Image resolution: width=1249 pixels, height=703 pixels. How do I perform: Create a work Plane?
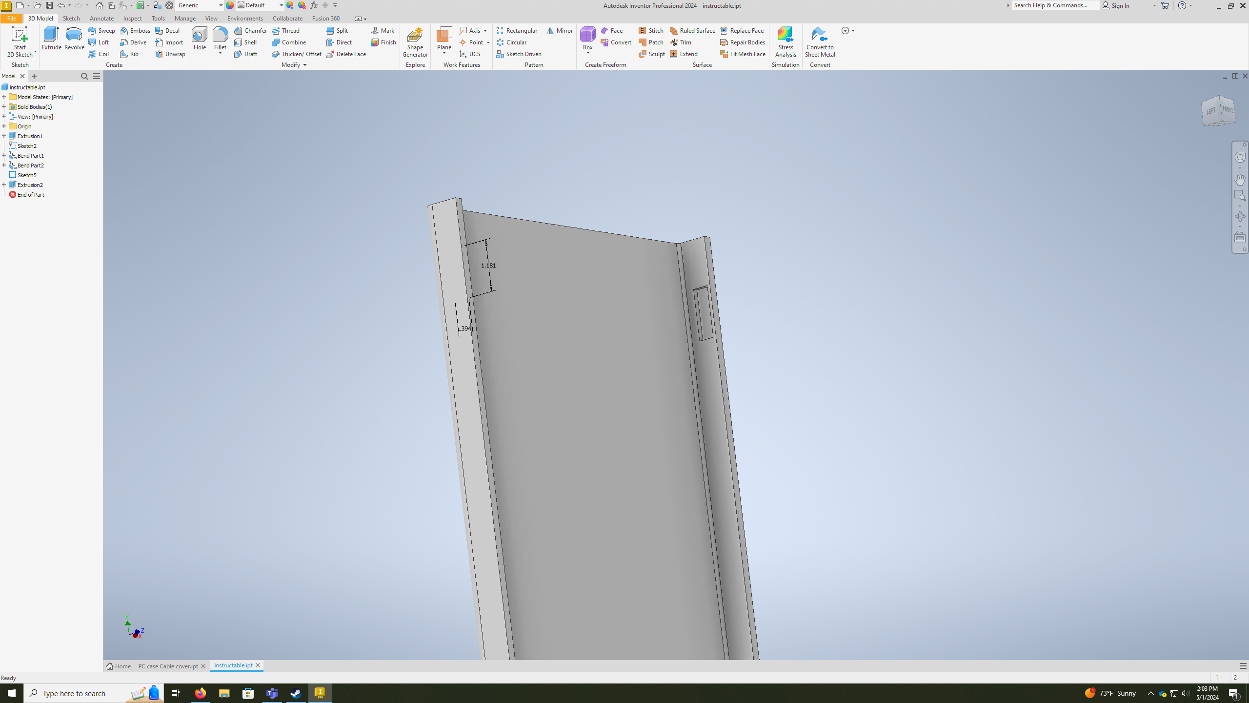click(x=444, y=38)
